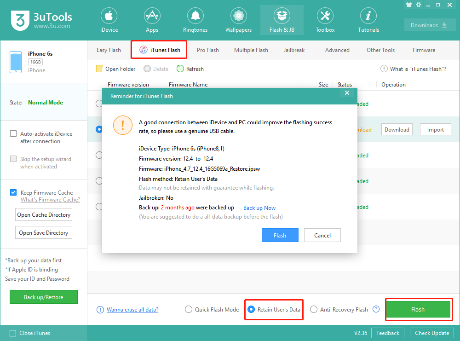Open What is "iTunes Flash"? help
Screen dimensions: 460x341
[x=414, y=69]
